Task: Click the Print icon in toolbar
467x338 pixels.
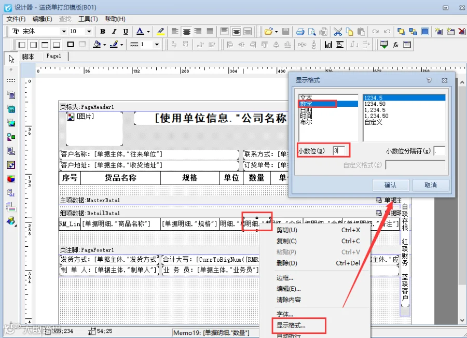Action: pyautogui.click(x=300, y=32)
